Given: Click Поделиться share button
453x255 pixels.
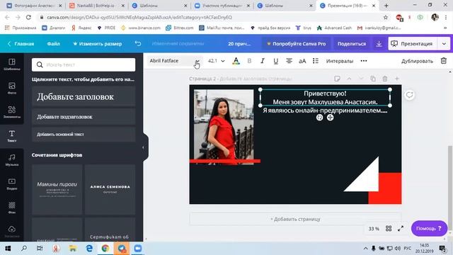Looking at the screenshot, I should 352,44.
